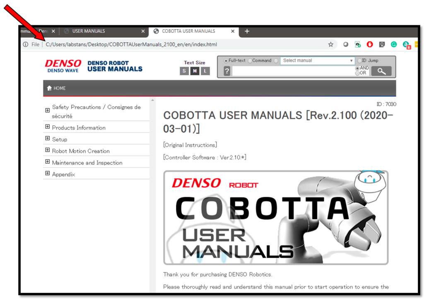424x299 pixels.
Task: Click the search help question mark icon
Action: click(227, 71)
